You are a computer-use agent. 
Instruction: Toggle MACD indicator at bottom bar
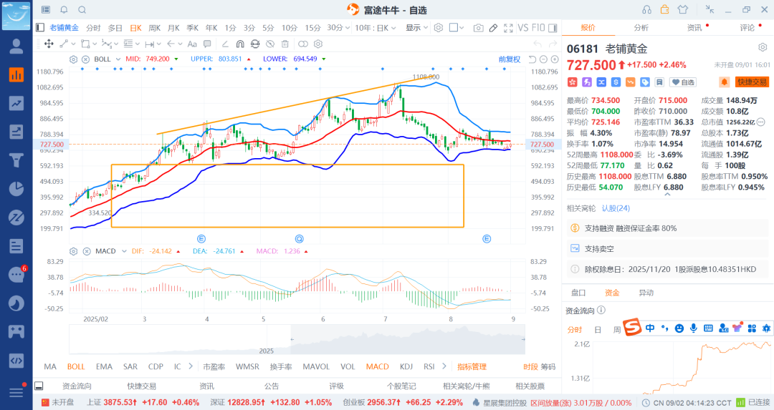pyautogui.click(x=377, y=366)
